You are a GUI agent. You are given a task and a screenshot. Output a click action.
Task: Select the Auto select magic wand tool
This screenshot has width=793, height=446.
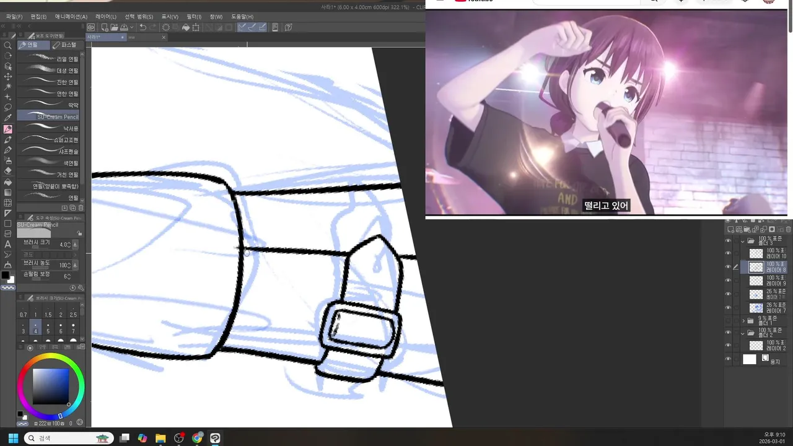click(x=8, y=87)
